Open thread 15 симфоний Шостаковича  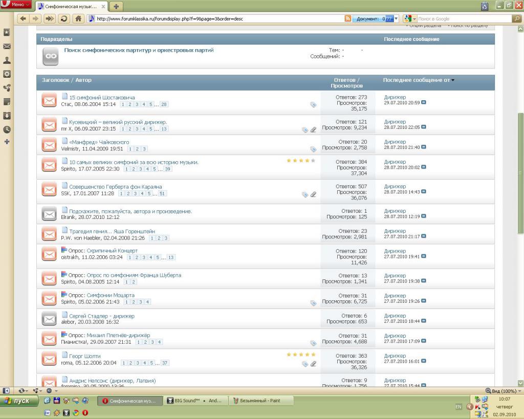coord(102,97)
